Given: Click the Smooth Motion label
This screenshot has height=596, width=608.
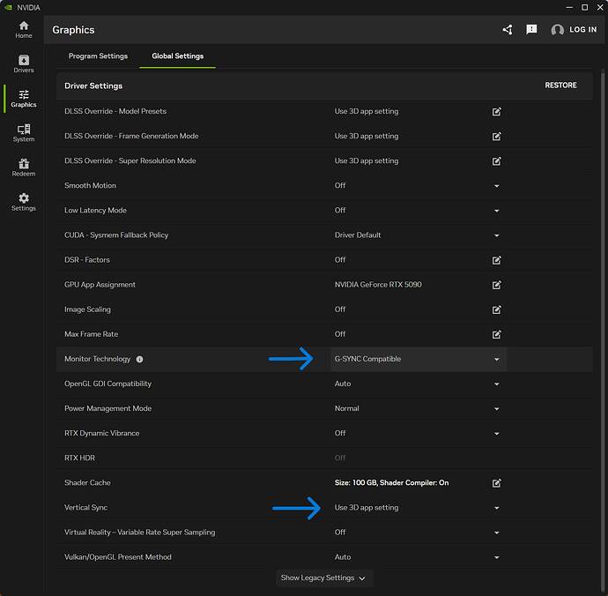Looking at the screenshot, I should tap(90, 185).
